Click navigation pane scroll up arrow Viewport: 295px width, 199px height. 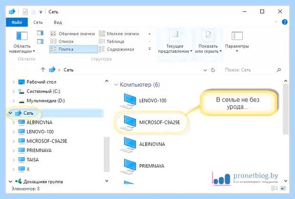click(x=107, y=81)
